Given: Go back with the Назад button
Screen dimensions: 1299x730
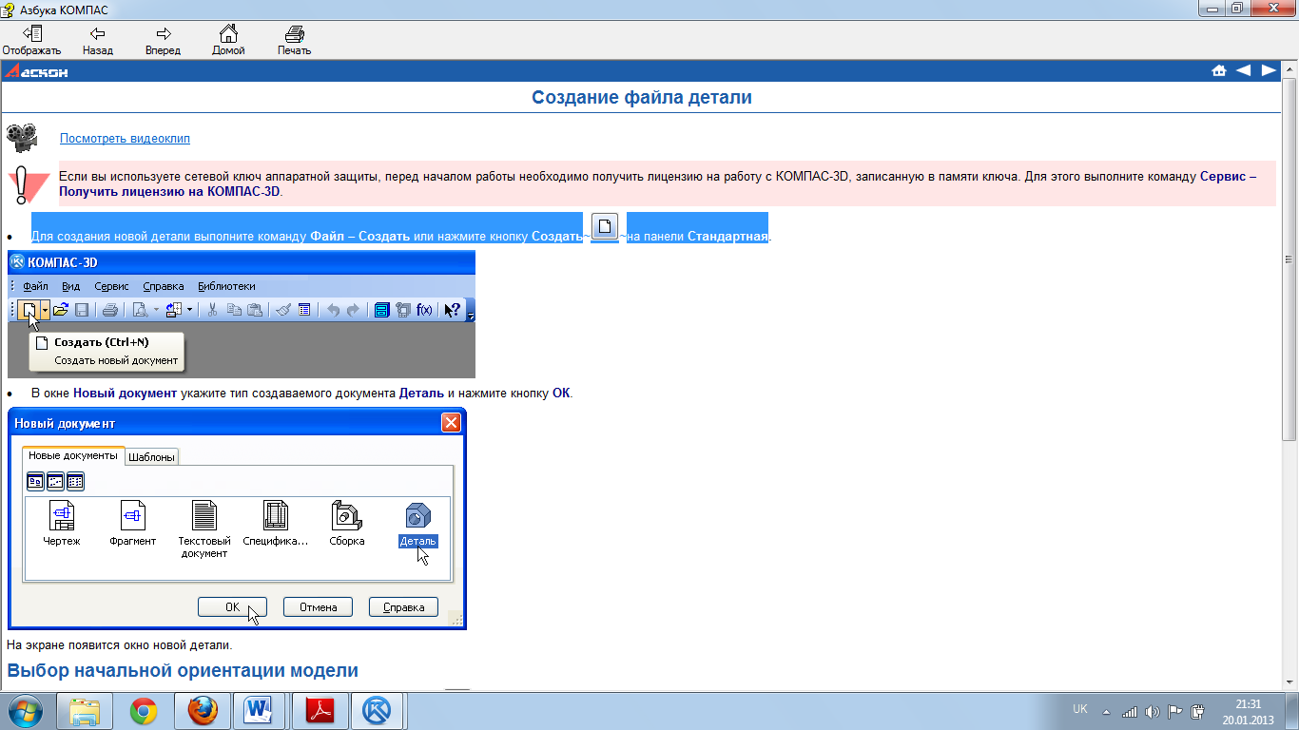Looking at the screenshot, I should 97,40.
